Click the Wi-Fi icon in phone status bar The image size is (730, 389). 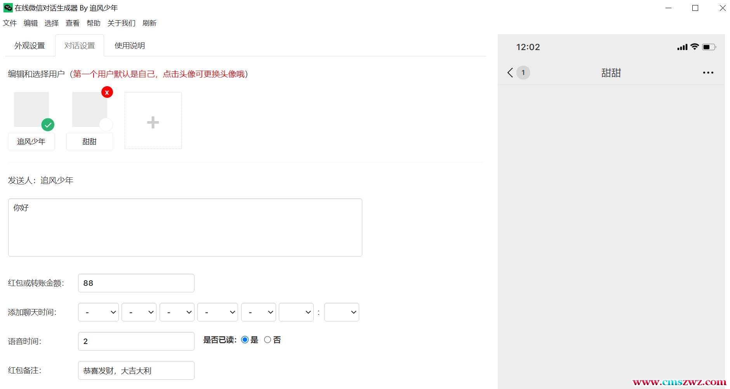coord(695,47)
